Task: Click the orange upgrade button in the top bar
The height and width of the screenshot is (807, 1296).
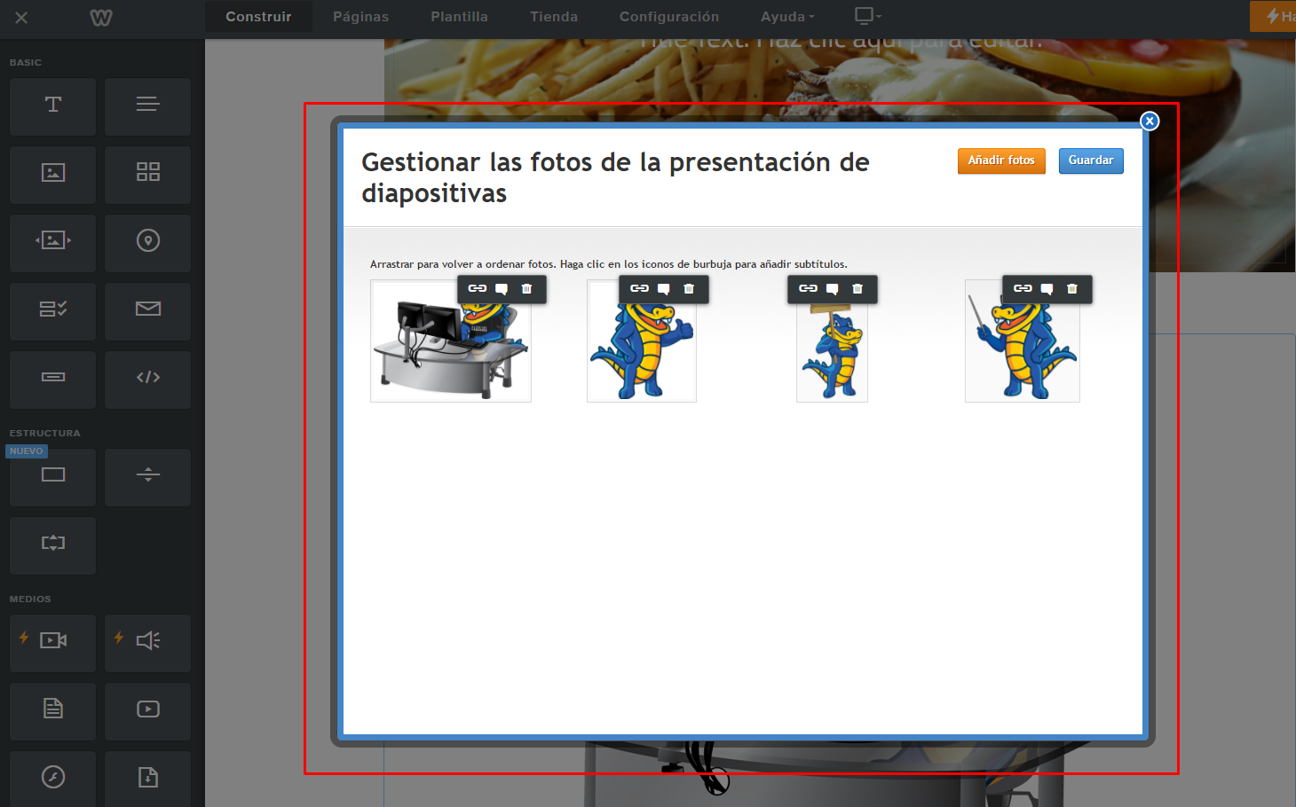Action: [x=1273, y=16]
